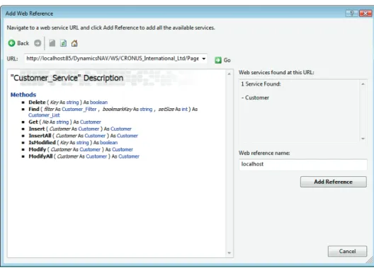The height and width of the screenshot is (268, 374).
Task: Click the Insert method name
Action: tap(37, 129)
